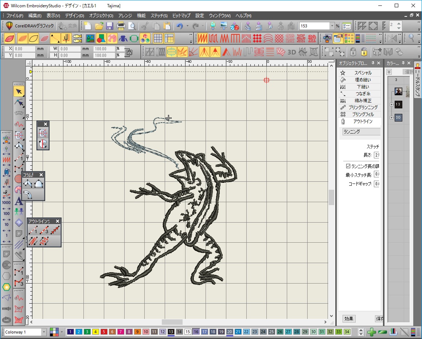Click the 3D stitch effect icon

[292, 52]
